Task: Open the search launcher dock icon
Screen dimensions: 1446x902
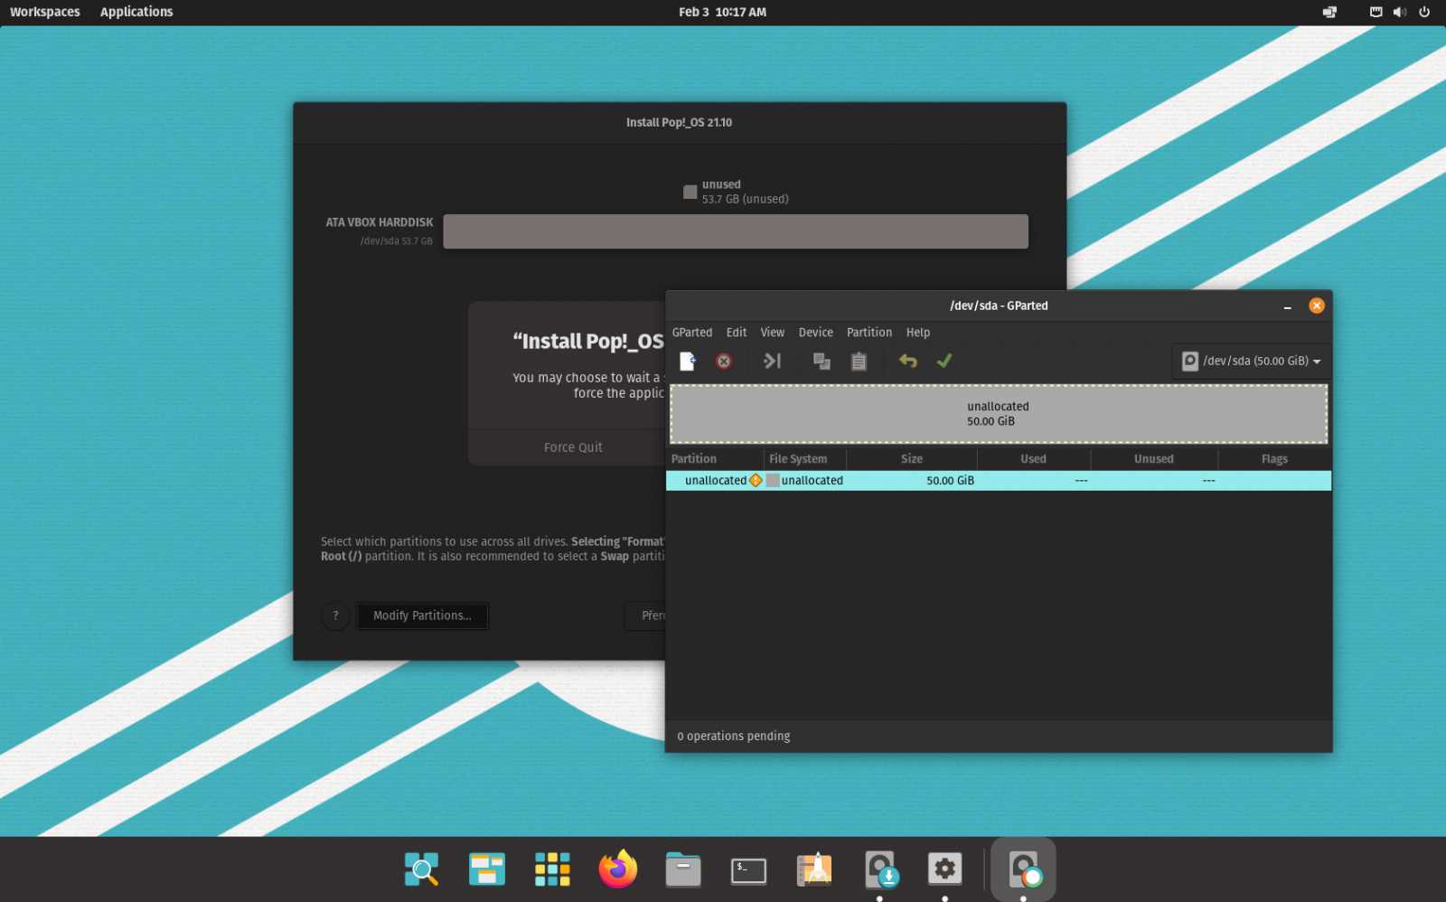Action: tap(421, 869)
